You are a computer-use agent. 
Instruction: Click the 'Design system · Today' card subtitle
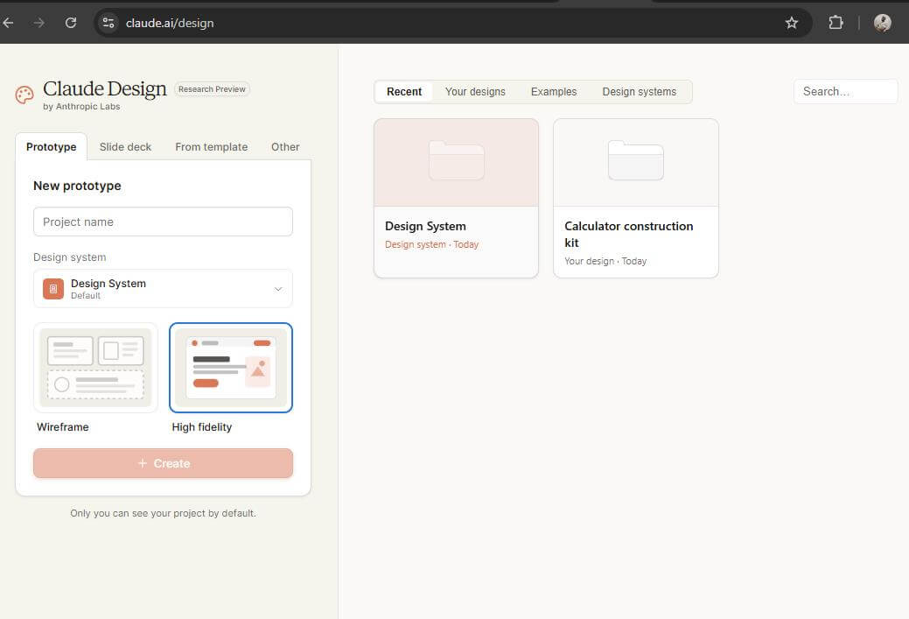point(431,245)
